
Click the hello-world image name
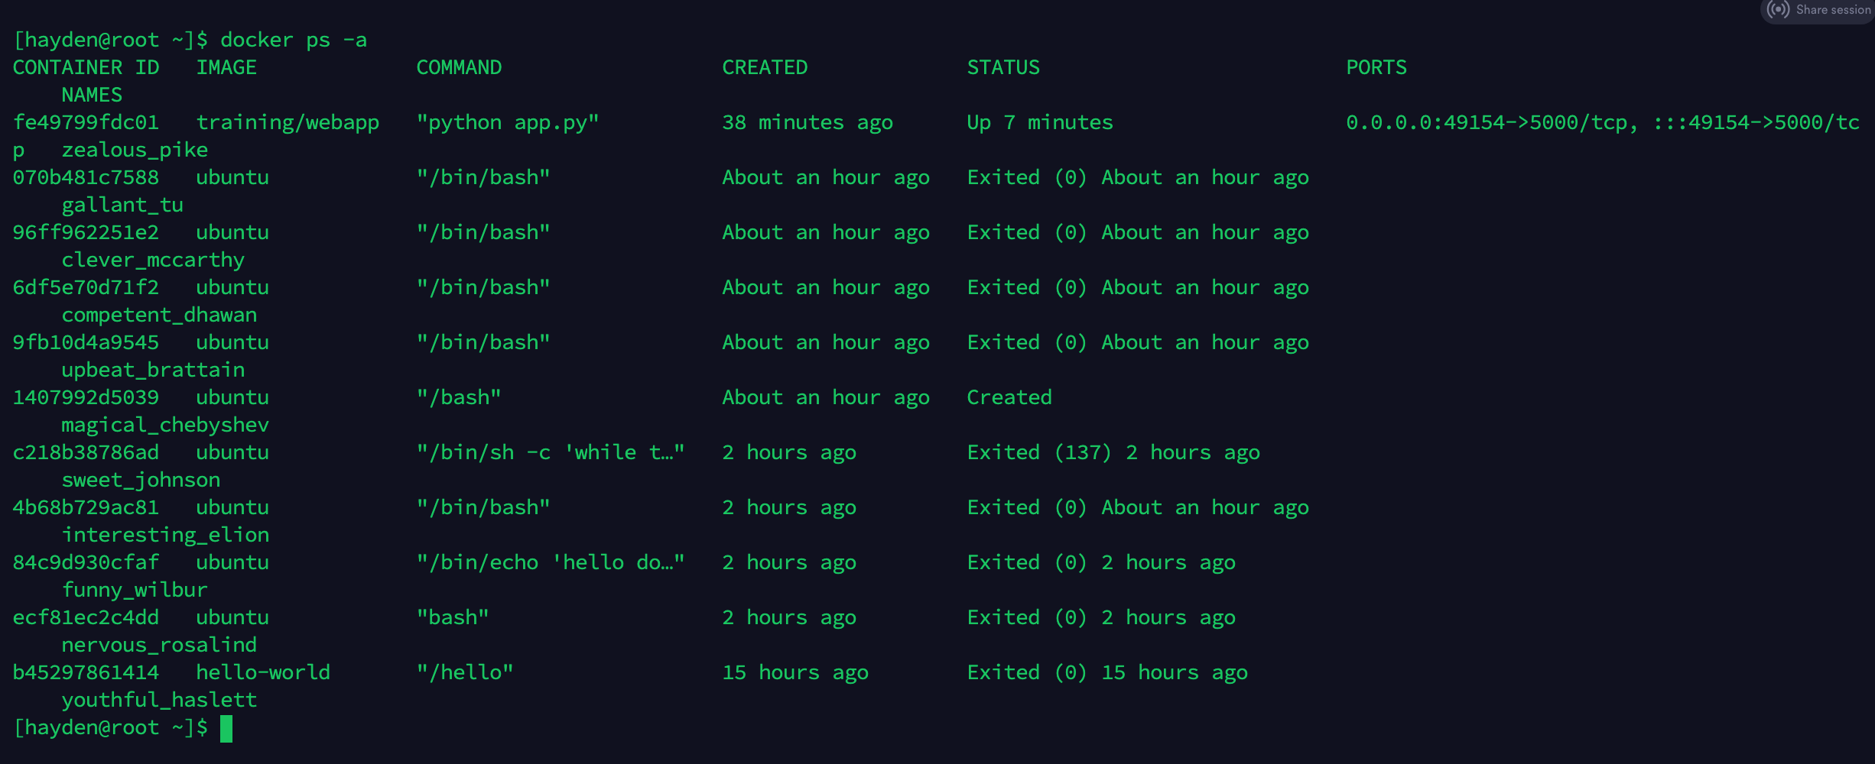(263, 673)
